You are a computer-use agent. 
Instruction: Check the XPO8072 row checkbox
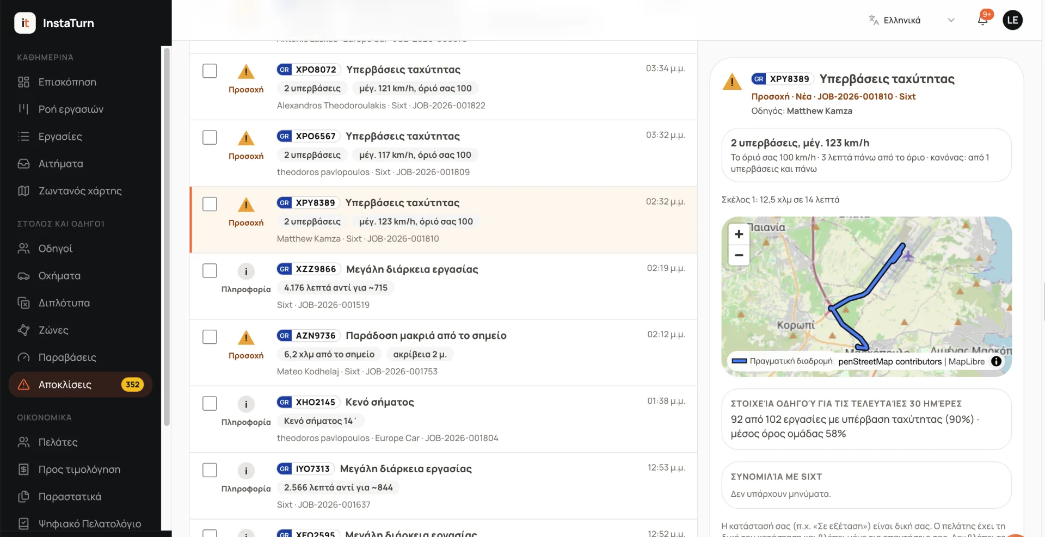pos(210,71)
